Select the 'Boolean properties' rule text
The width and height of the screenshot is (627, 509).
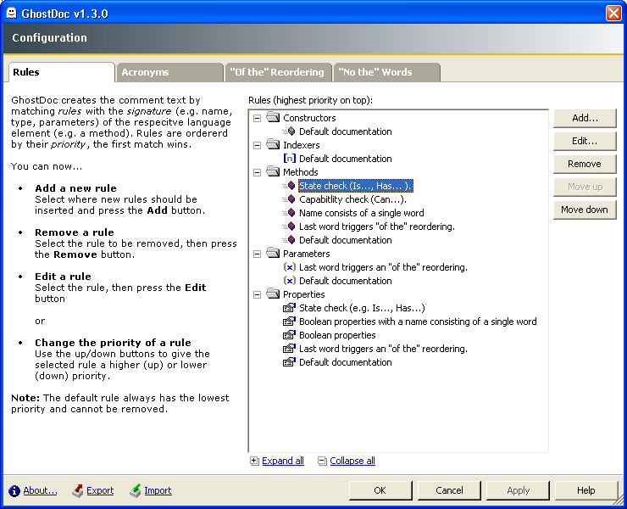coord(337,335)
